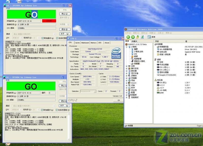This screenshot has width=203, height=146.
Task: Toggle 任务栏图标 checkbox in lower SP2004 window
Action: click(57, 110)
